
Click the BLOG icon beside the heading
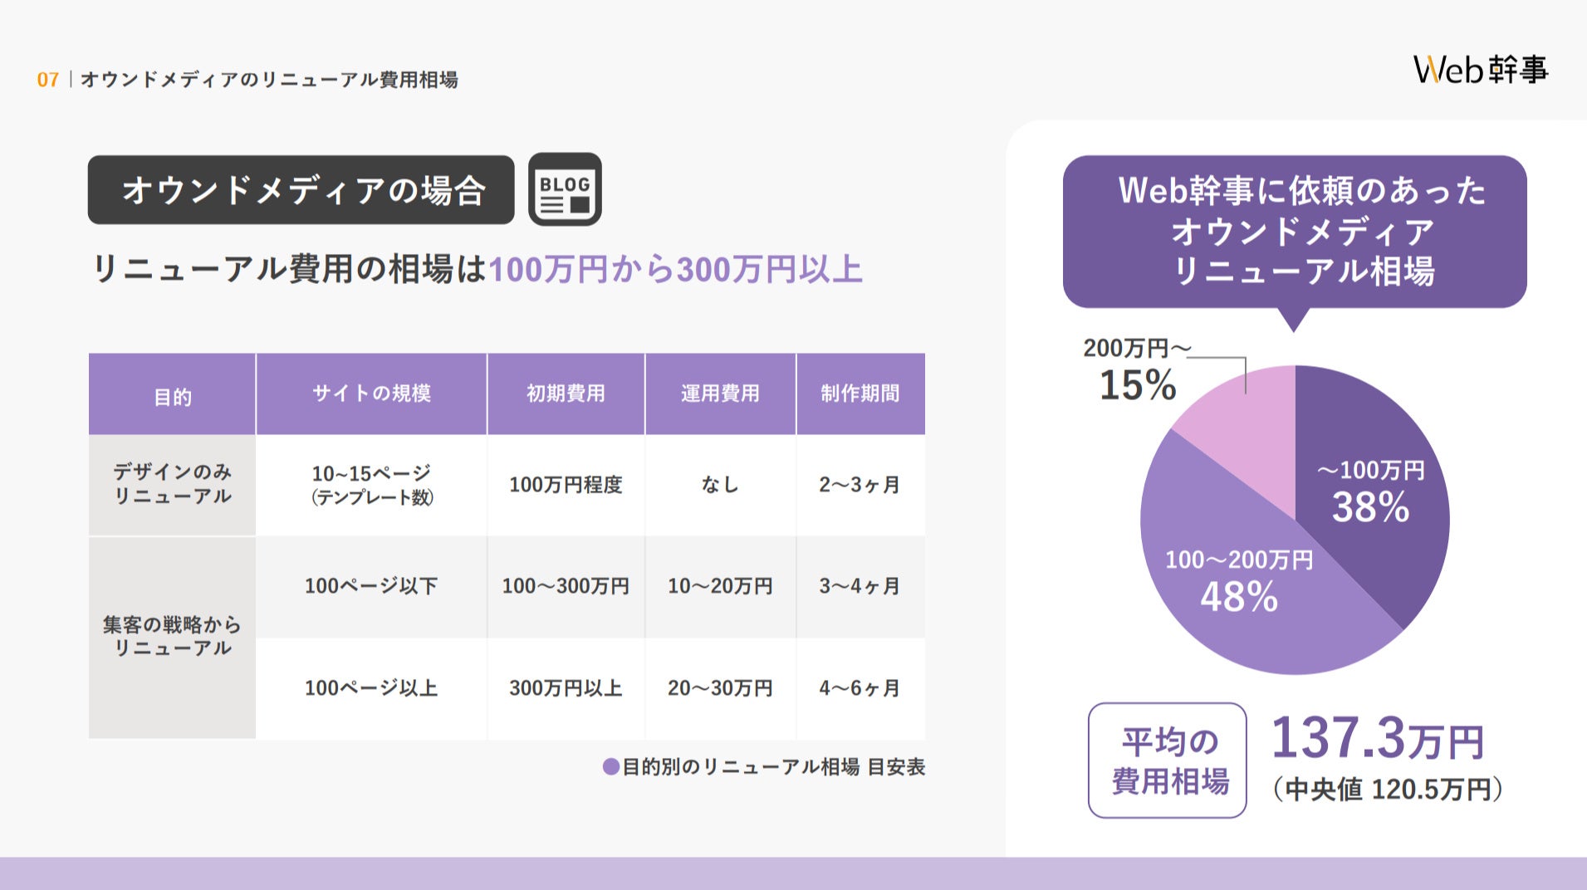(565, 189)
